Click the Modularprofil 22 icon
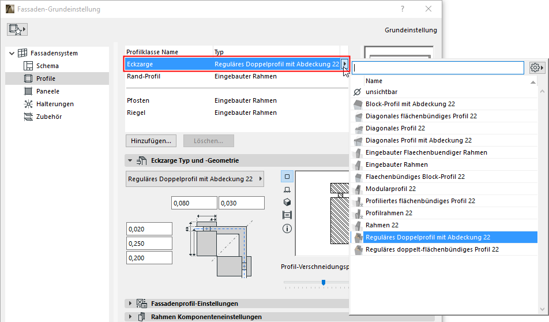 click(x=358, y=189)
